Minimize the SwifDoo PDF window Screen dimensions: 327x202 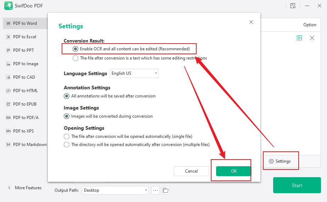pos(307,6)
